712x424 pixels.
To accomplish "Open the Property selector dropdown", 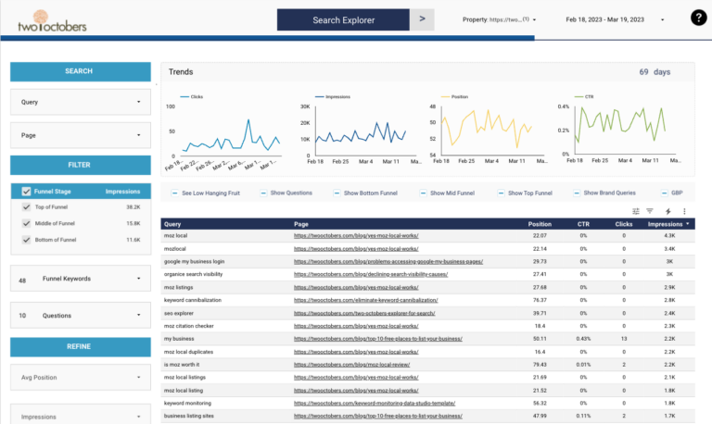I will (499, 19).
